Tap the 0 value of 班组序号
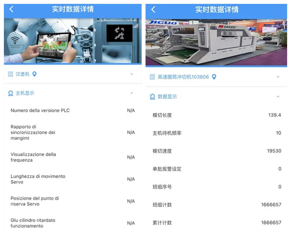 click(280, 187)
